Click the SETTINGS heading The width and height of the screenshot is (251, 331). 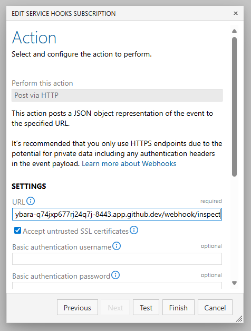pos(29,186)
